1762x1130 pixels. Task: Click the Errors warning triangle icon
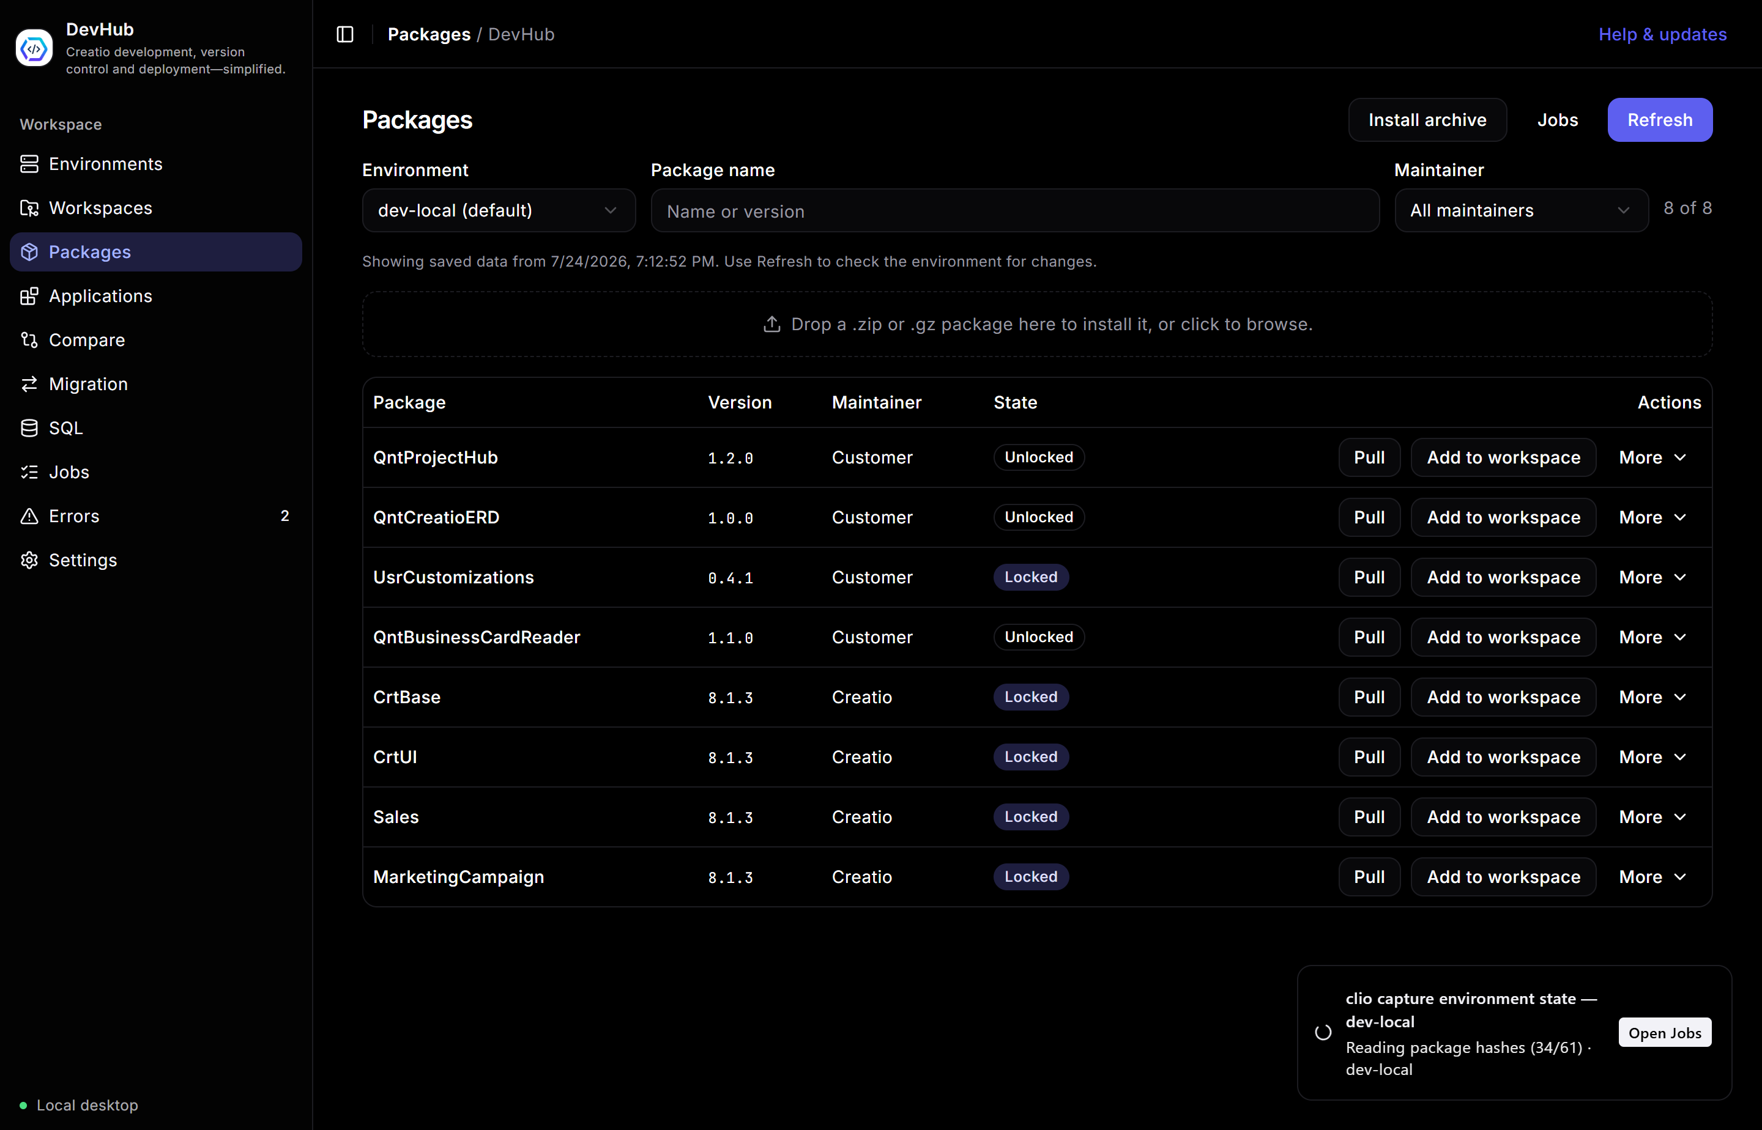[29, 516]
